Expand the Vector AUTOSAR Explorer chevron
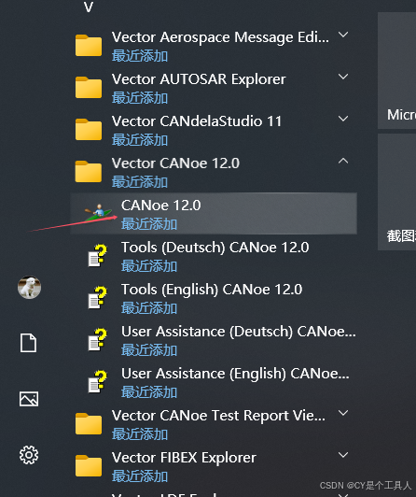Screen dimensions: 416x497 tap(343, 77)
